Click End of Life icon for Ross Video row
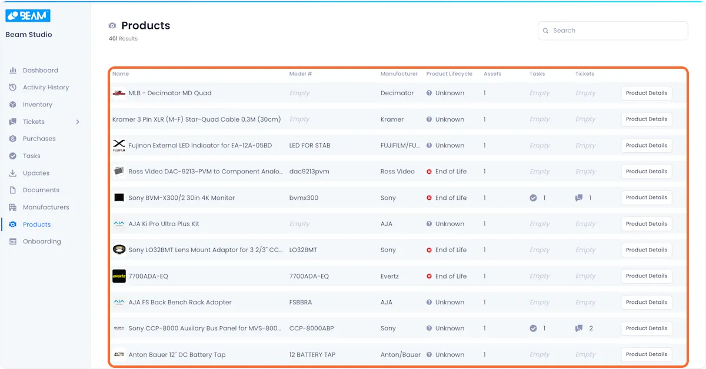The width and height of the screenshot is (706, 369). [429, 172]
